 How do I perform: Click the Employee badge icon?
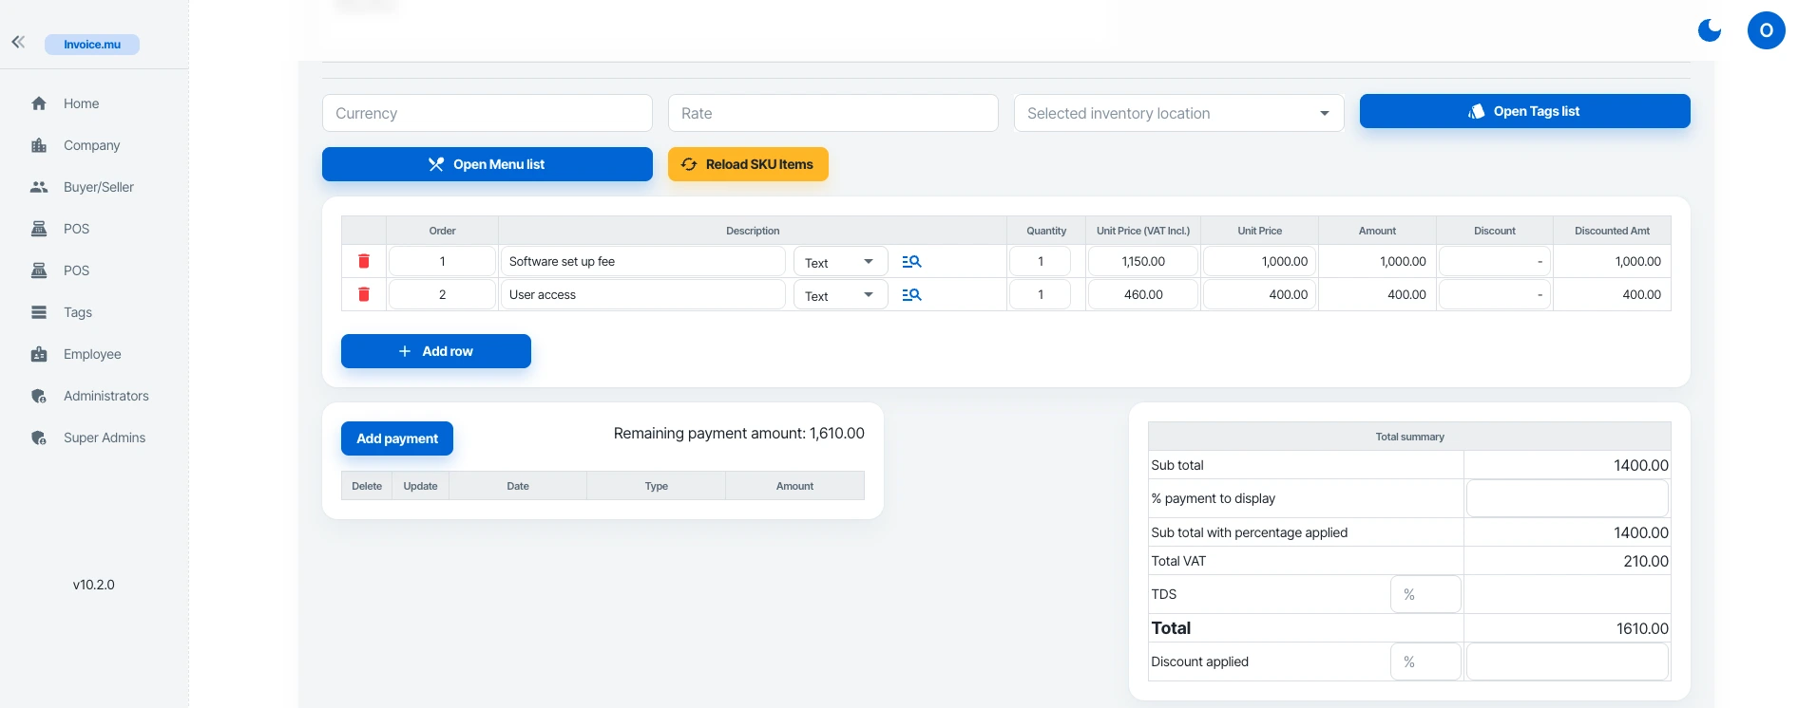point(39,354)
